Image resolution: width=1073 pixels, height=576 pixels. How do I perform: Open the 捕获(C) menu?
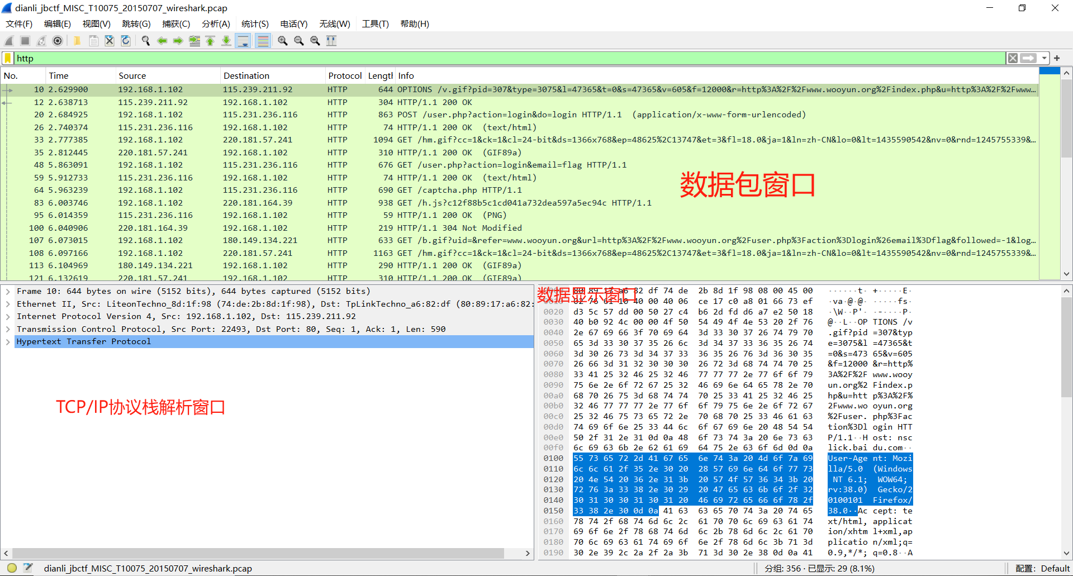176,24
